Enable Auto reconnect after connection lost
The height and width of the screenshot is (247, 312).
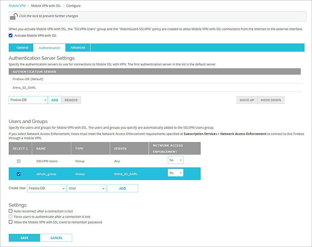point(10,211)
